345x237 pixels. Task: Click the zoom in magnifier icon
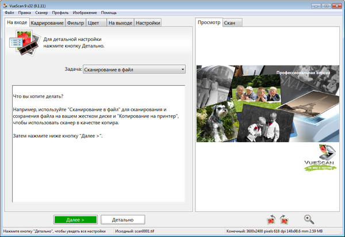click(309, 219)
